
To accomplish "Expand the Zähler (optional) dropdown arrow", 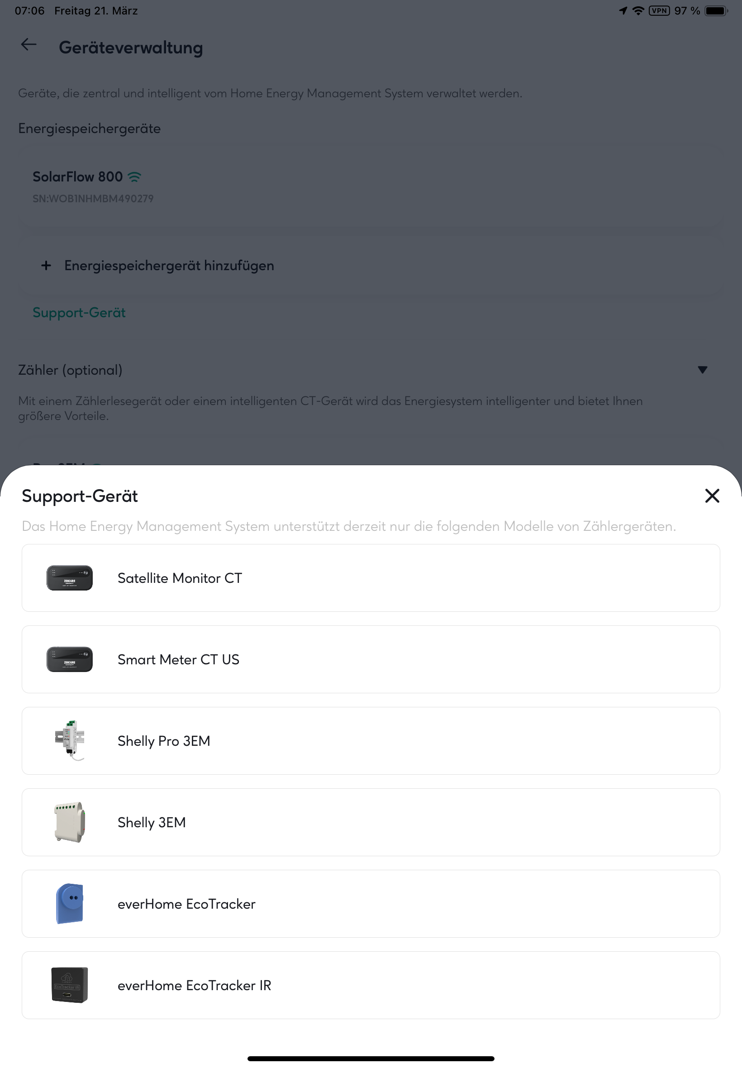I will pyautogui.click(x=702, y=370).
